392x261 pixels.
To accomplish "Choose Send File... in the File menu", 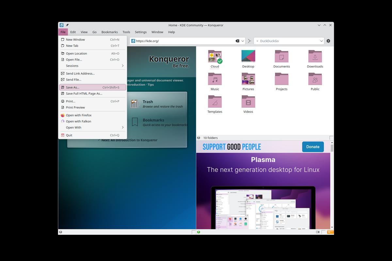I will tap(92, 80).
